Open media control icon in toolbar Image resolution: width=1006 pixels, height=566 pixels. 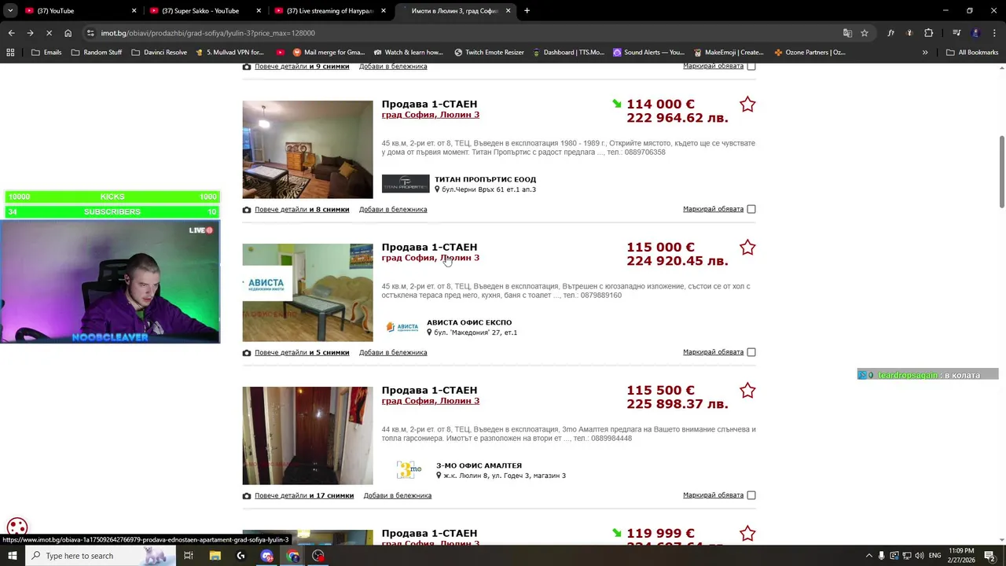click(956, 33)
